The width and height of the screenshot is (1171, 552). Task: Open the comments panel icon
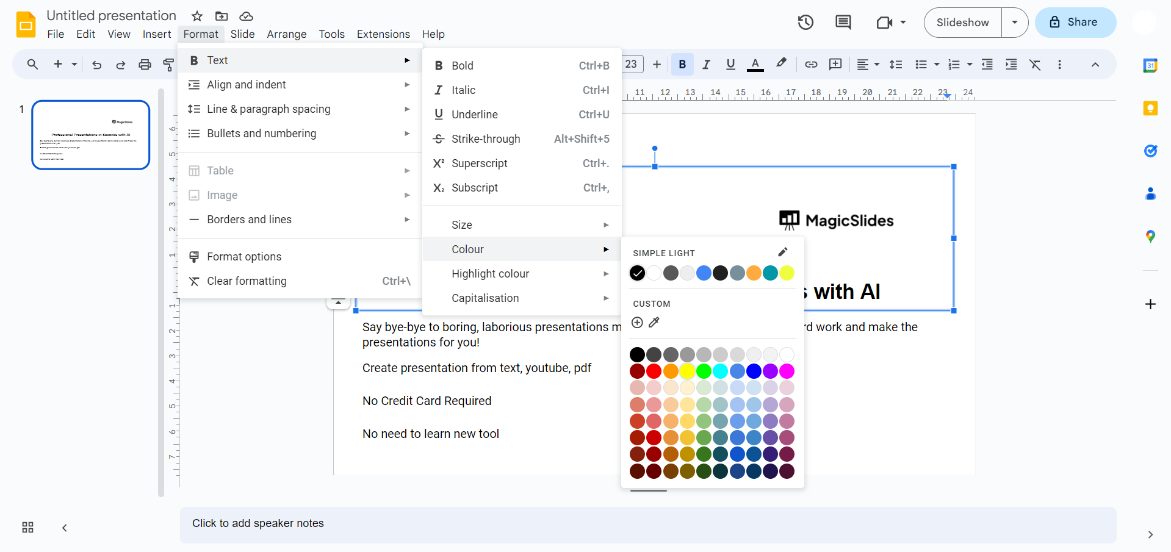(x=843, y=23)
